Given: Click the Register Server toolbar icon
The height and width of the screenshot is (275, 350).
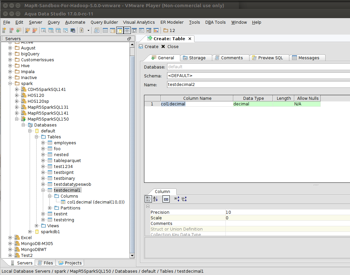Looking at the screenshot, I should click(x=4, y=30).
